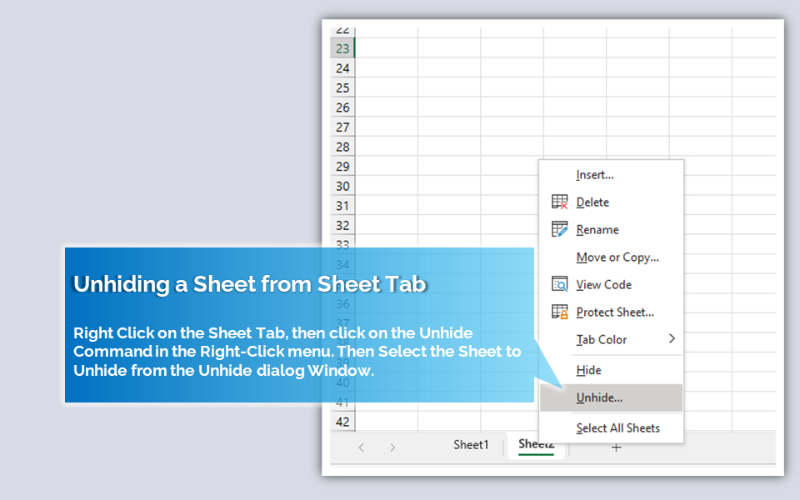Screen dimensions: 800x500
Task: Click the Delete sheet icon in context menu
Action: pyautogui.click(x=559, y=202)
